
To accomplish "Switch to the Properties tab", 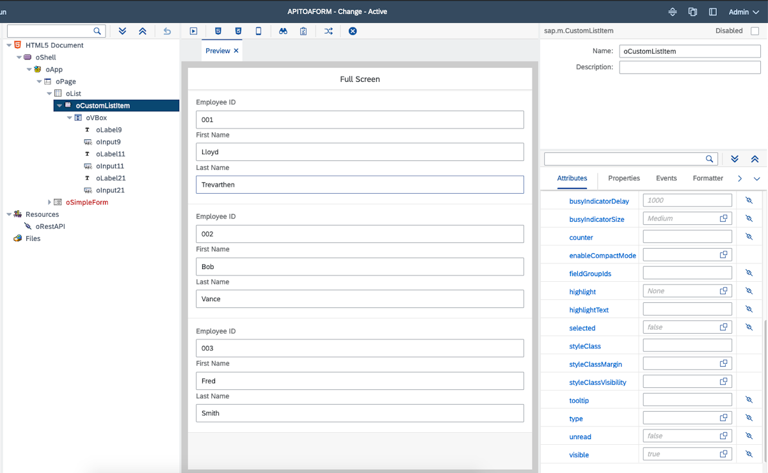I will click(624, 178).
